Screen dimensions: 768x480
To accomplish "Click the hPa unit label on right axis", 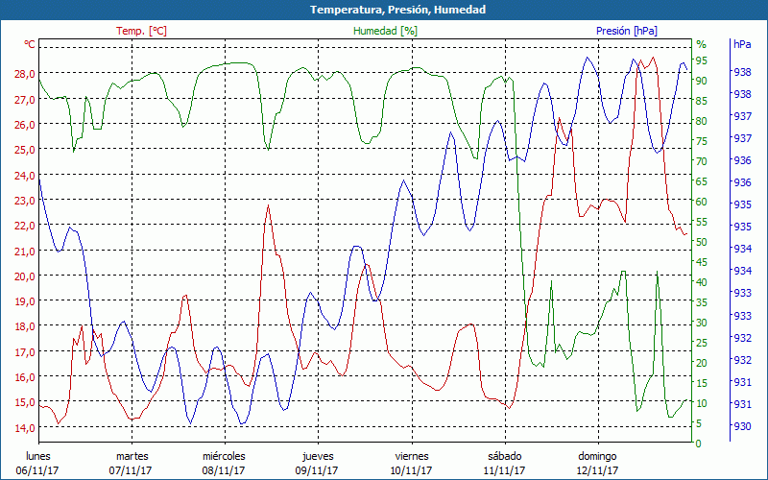I will pos(742,44).
